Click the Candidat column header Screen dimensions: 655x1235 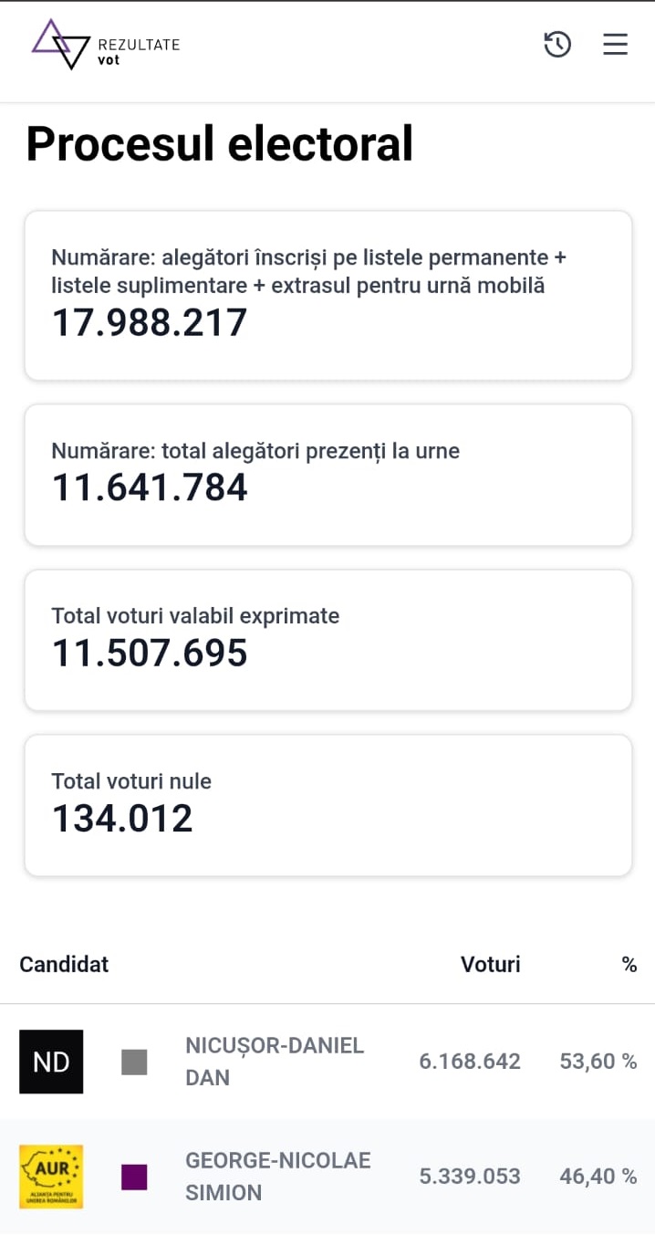64,964
